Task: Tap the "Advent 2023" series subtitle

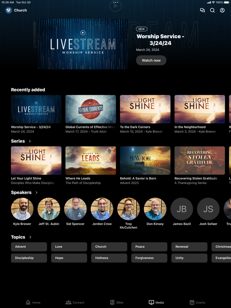Action: click(x=129, y=183)
